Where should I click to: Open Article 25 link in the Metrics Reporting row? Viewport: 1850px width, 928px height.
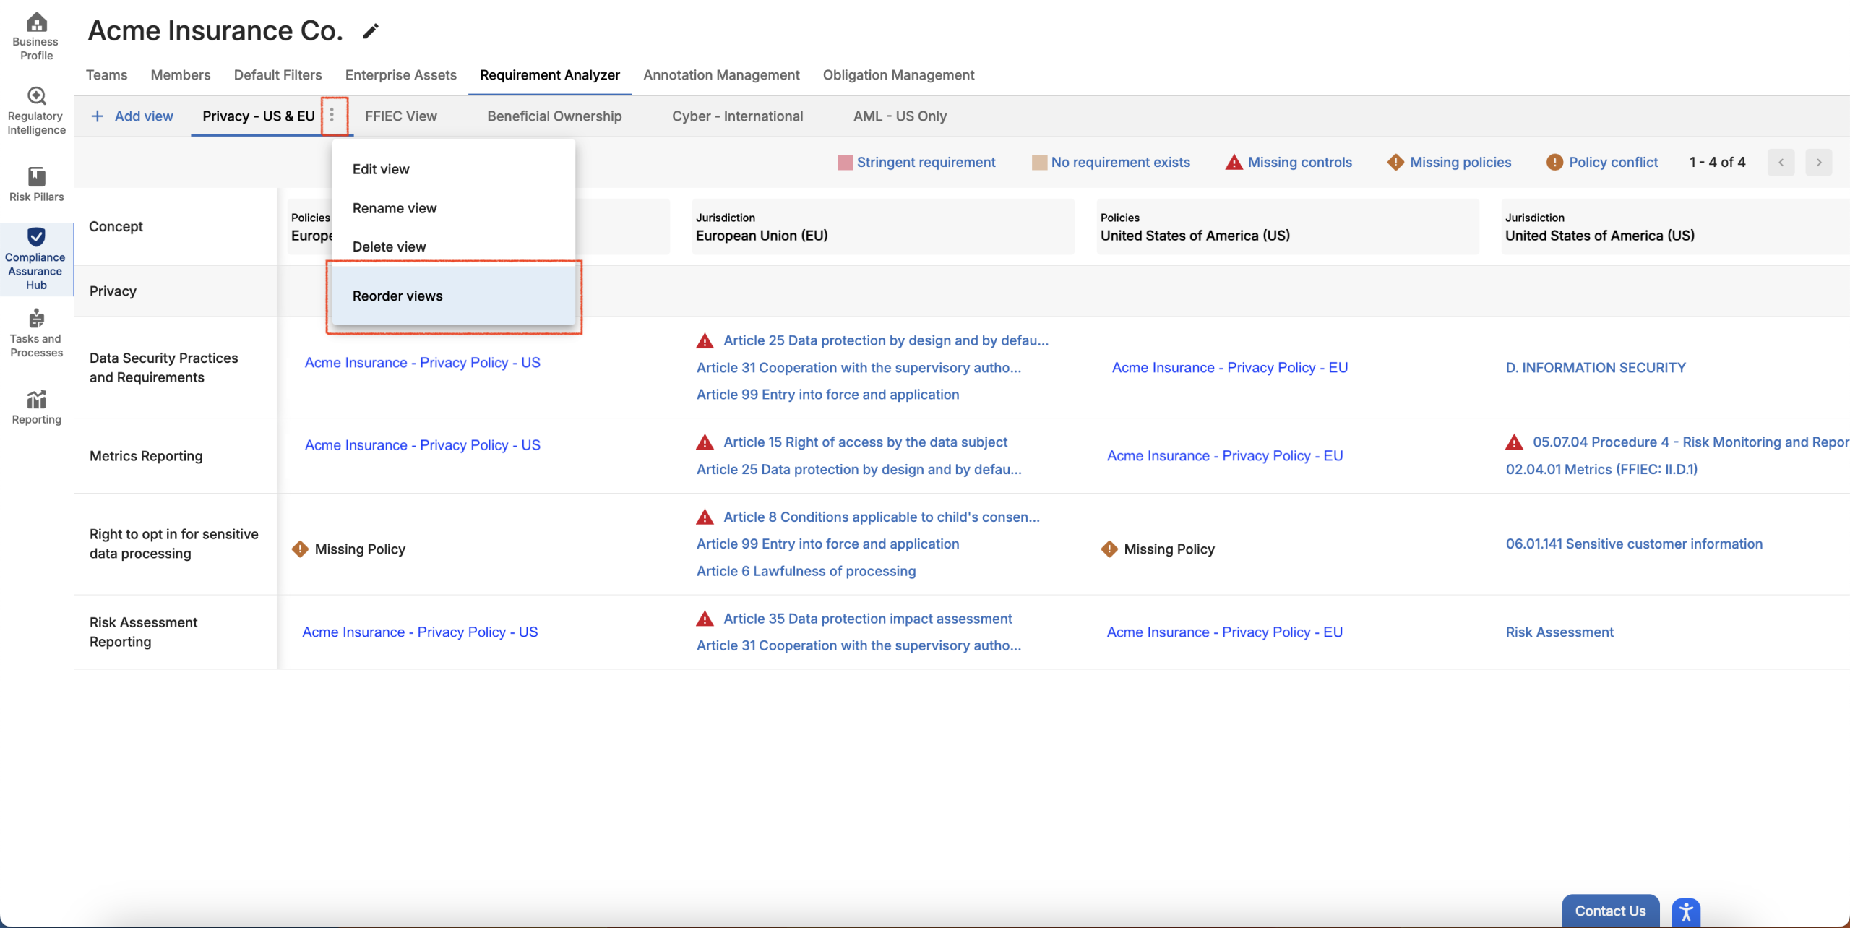coord(859,469)
